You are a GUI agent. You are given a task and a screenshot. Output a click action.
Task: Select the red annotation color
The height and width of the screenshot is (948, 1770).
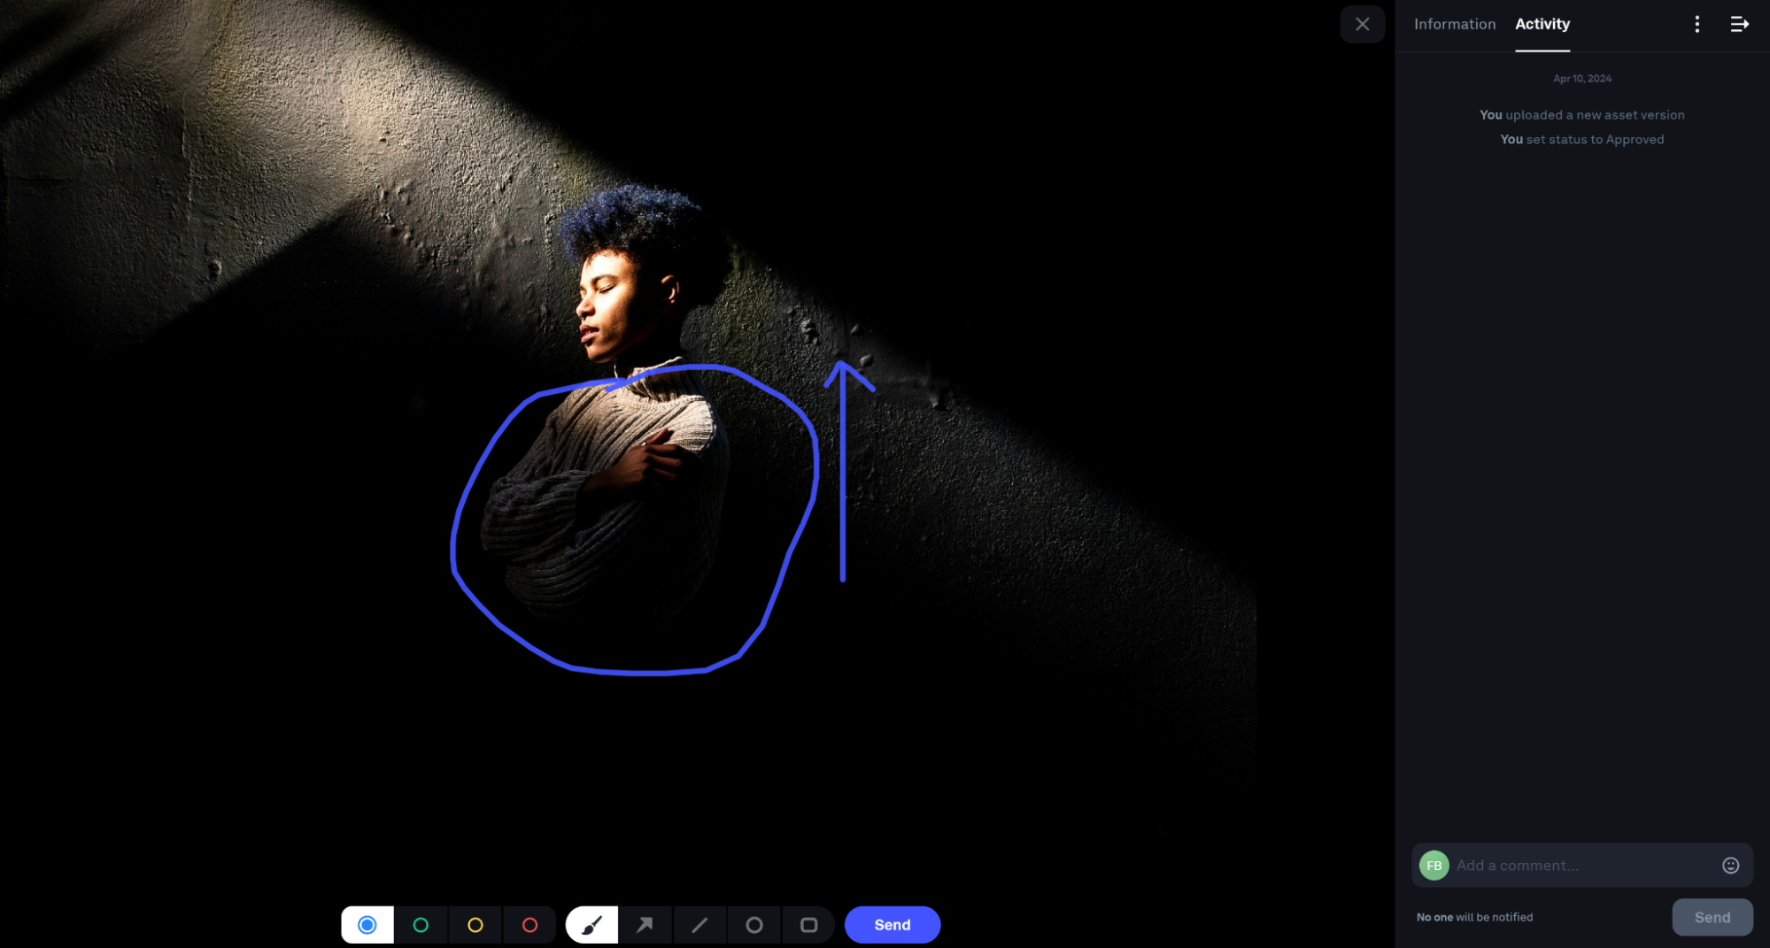529,924
